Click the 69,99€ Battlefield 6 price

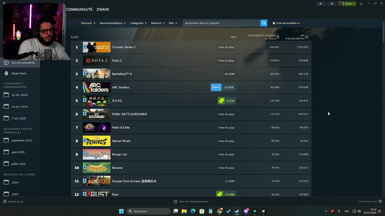click(x=229, y=74)
